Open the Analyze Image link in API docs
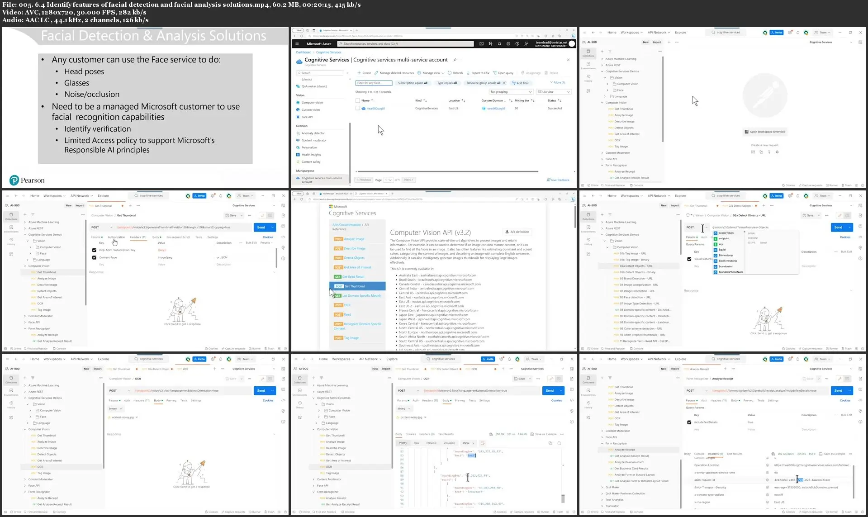The width and height of the screenshot is (868, 517). (x=354, y=239)
